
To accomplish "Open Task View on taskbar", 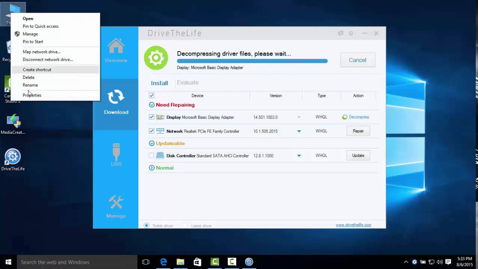I will coord(146,262).
